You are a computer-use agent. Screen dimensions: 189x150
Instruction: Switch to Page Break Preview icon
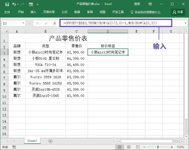(x=138, y=147)
